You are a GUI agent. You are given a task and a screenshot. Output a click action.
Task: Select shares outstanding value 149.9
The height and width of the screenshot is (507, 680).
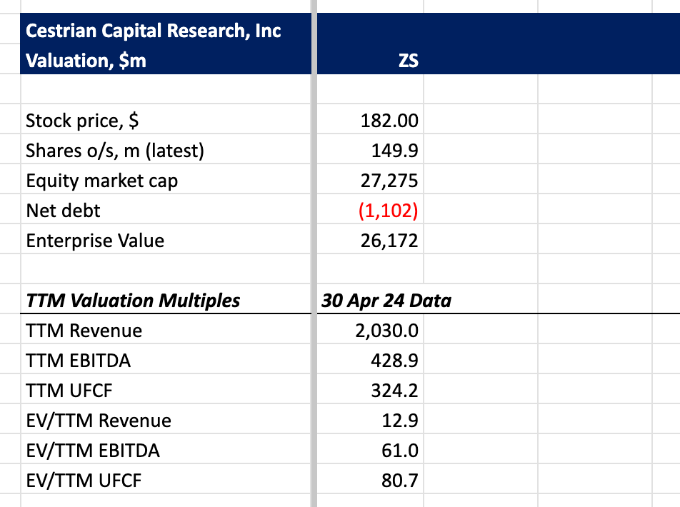click(x=394, y=151)
